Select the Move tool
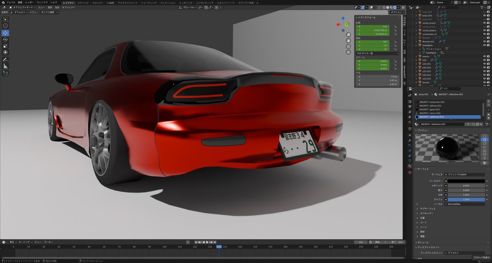 (5, 33)
